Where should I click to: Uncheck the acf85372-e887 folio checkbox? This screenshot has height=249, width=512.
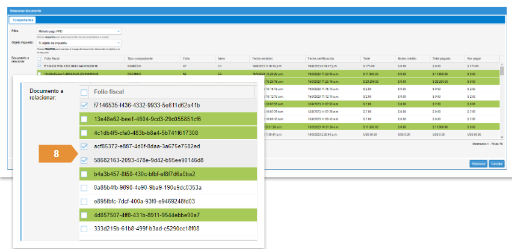tap(84, 146)
